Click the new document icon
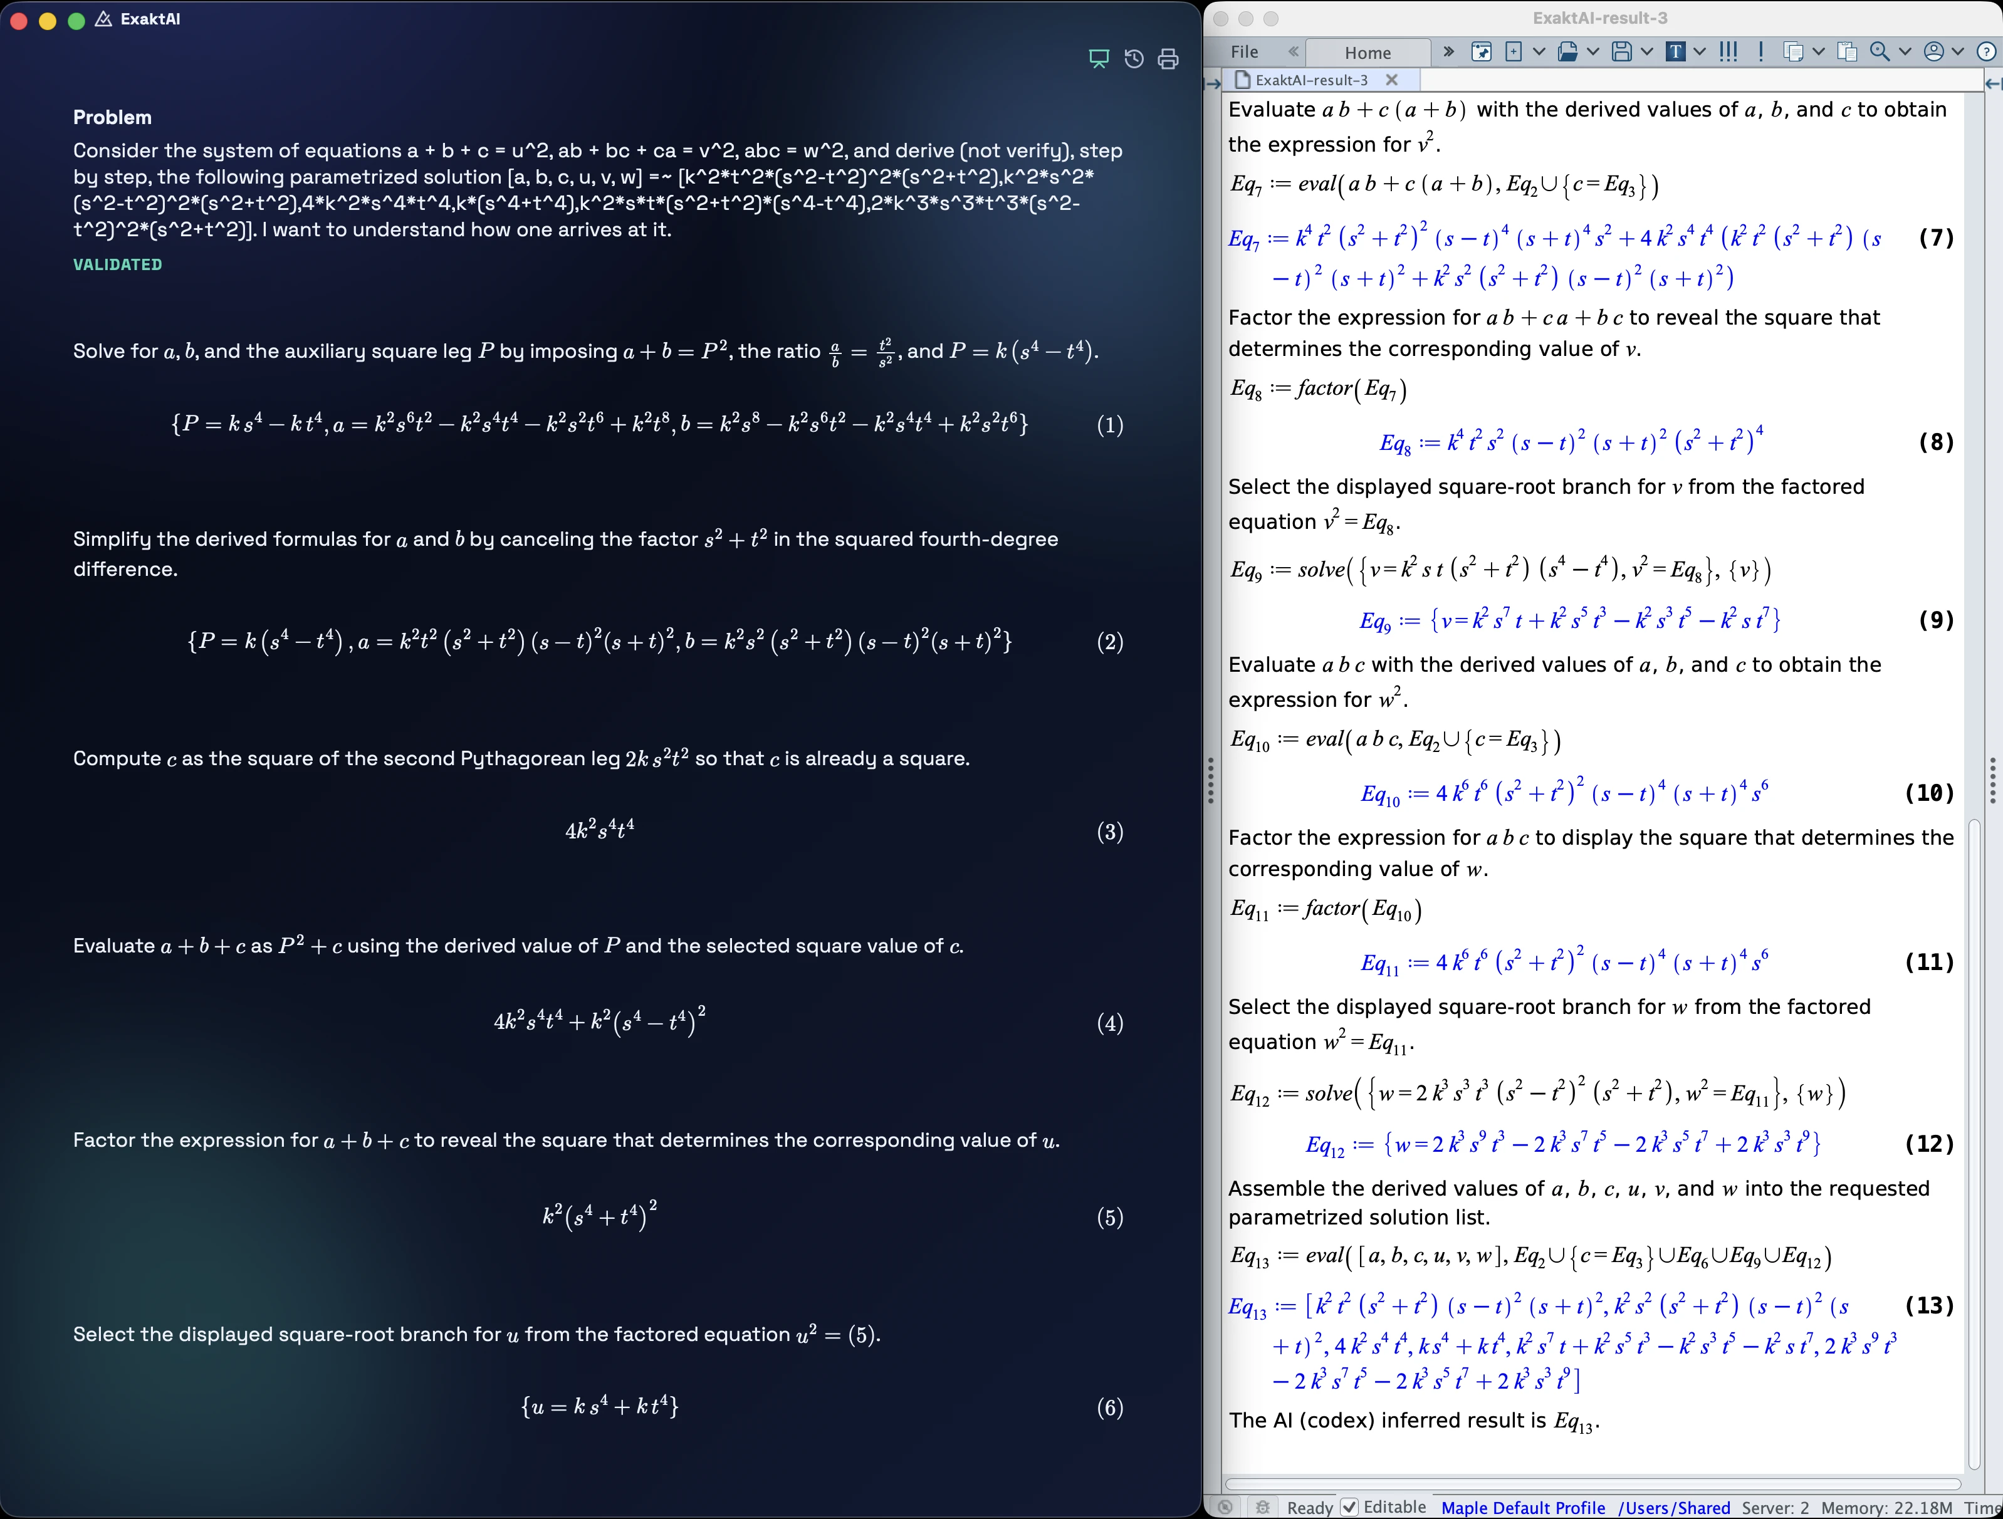Image resolution: width=2003 pixels, height=1519 pixels. pos(1513,51)
